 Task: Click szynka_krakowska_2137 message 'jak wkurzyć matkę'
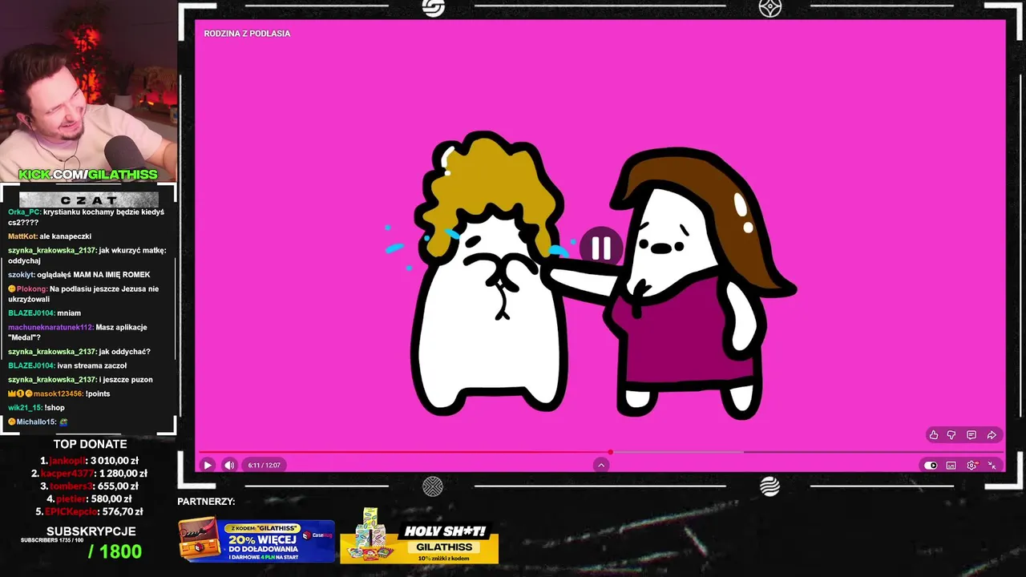click(87, 256)
